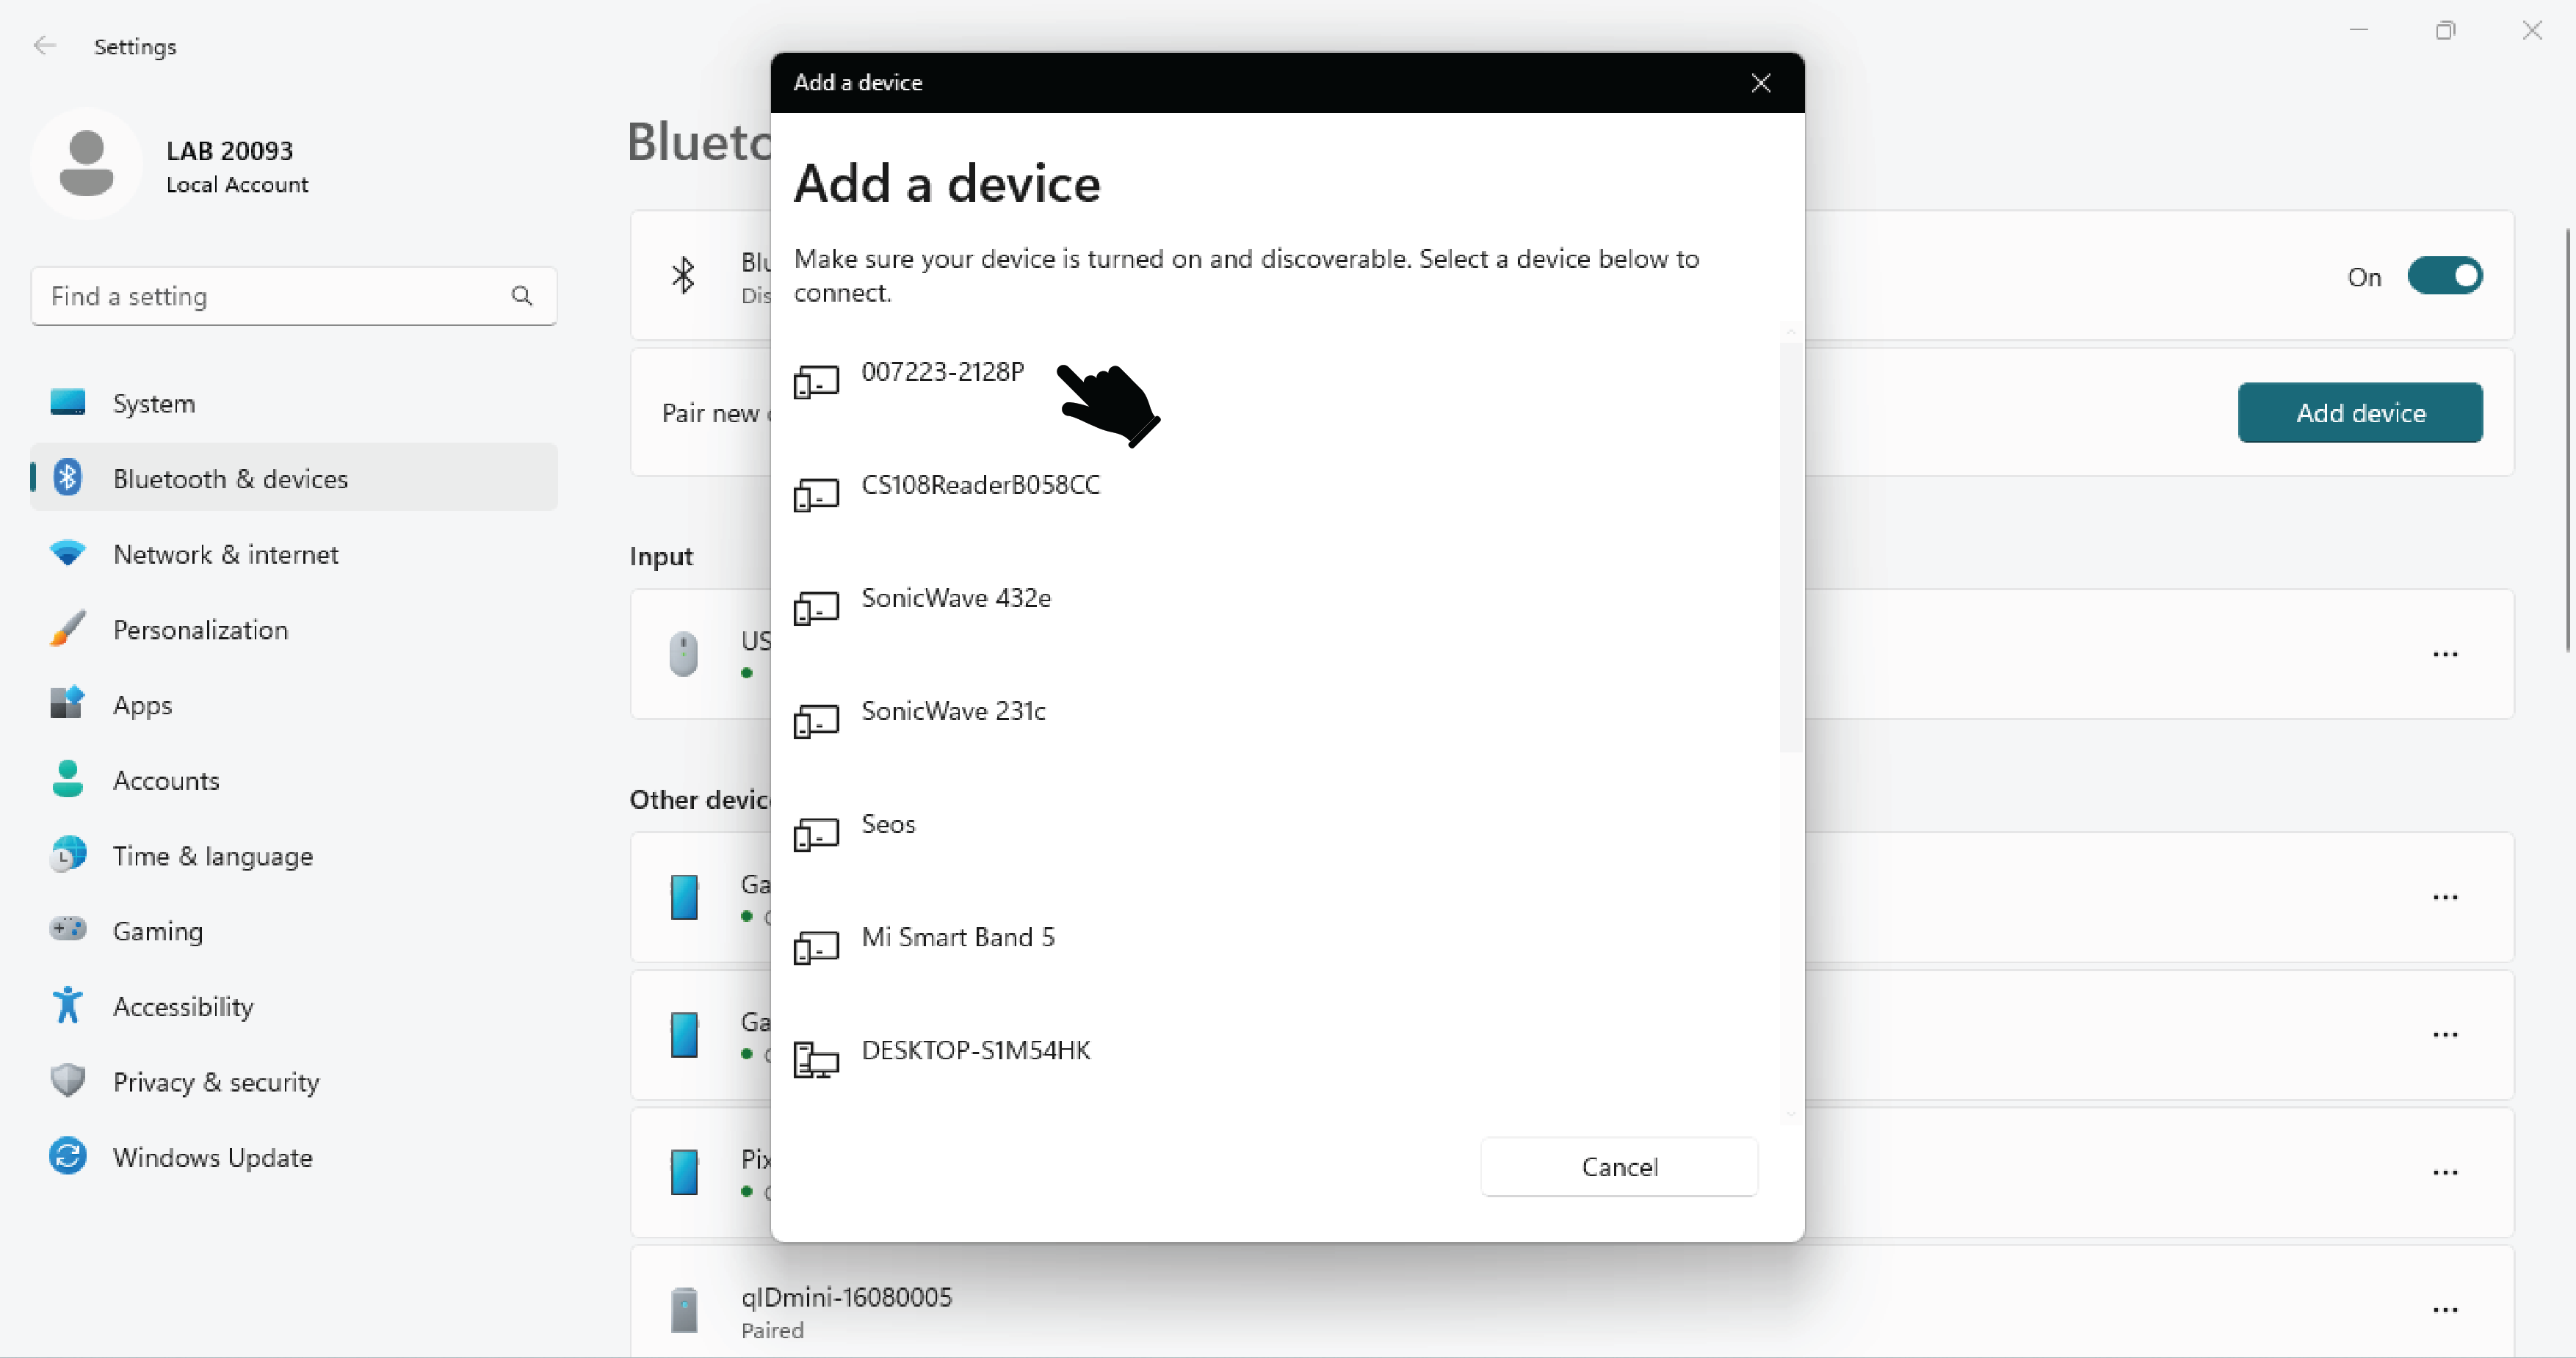Image resolution: width=2576 pixels, height=1358 pixels.
Task: Click the Personalization paintbrush icon
Action: (67, 629)
